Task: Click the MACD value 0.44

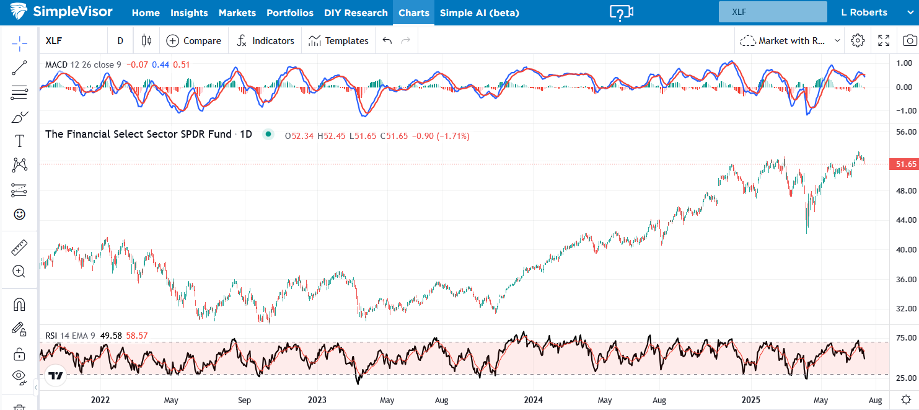Action: click(x=160, y=65)
